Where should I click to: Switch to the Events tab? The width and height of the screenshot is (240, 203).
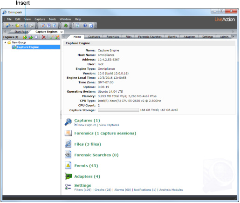click(x=172, y=37)
